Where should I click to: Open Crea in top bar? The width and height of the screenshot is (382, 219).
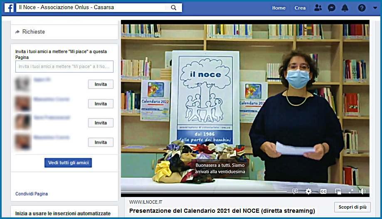(300, 8)
